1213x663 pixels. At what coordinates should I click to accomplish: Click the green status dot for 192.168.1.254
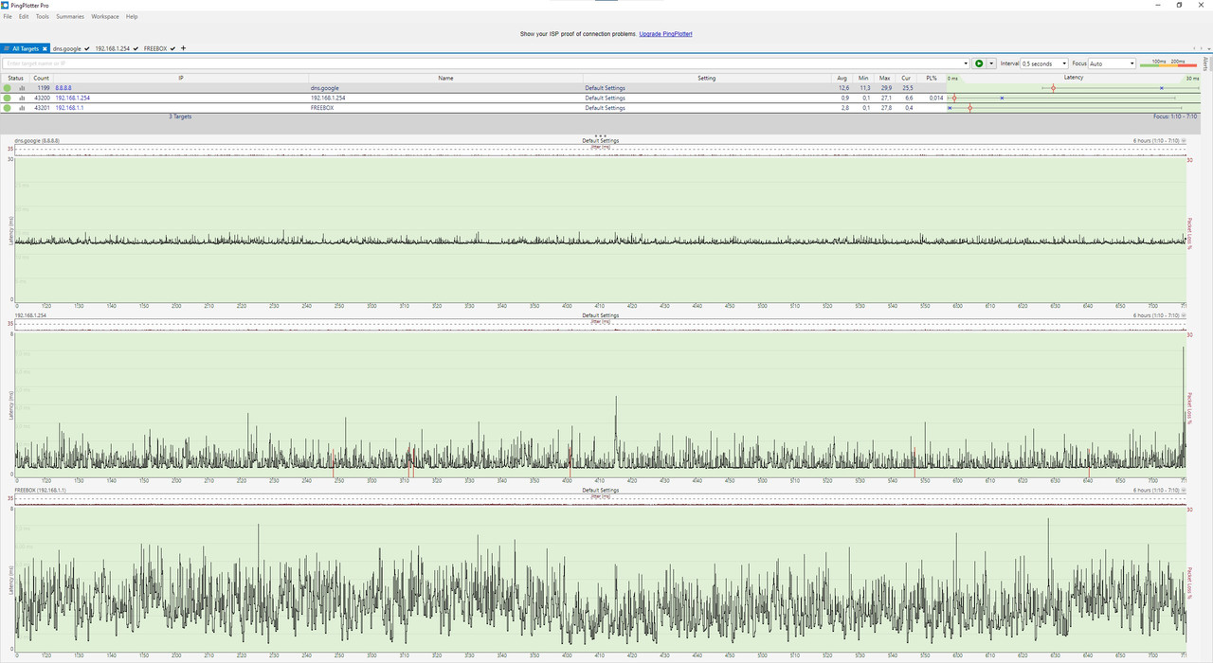8,98
